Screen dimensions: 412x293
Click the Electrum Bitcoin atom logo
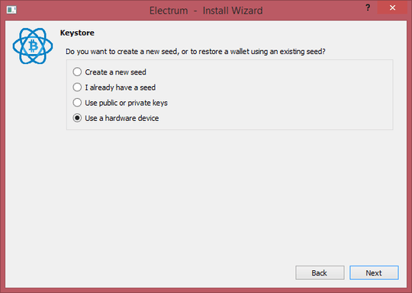pos(33,46)
